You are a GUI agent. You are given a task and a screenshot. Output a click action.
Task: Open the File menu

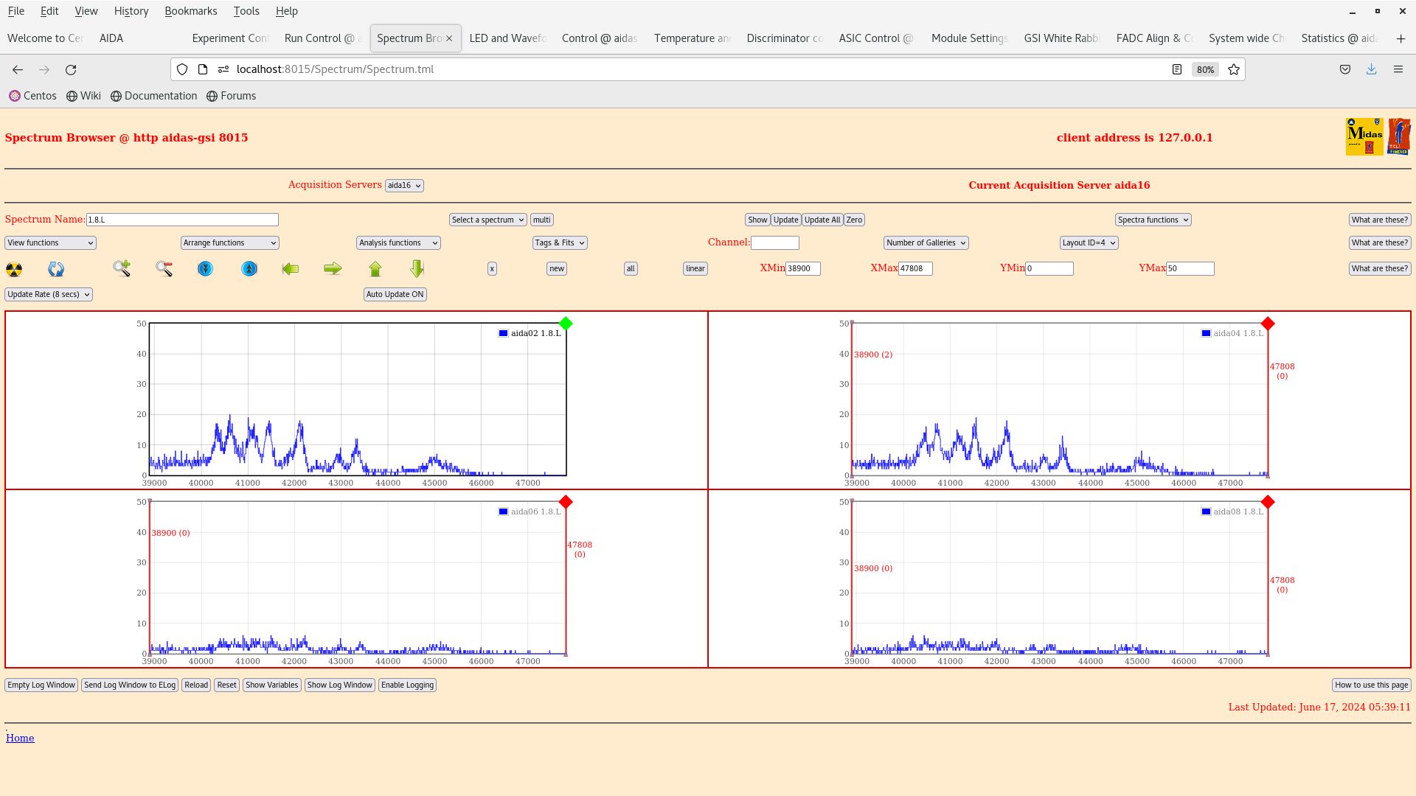tap(15, 11)
